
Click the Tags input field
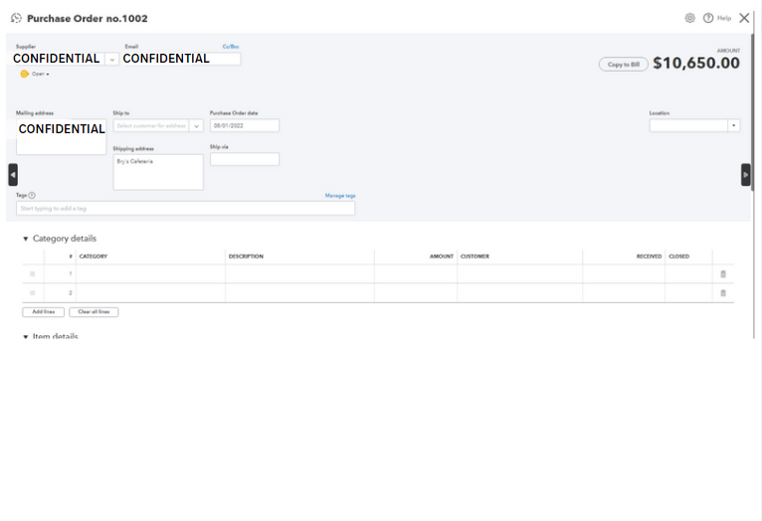click(x=185, y=209)
